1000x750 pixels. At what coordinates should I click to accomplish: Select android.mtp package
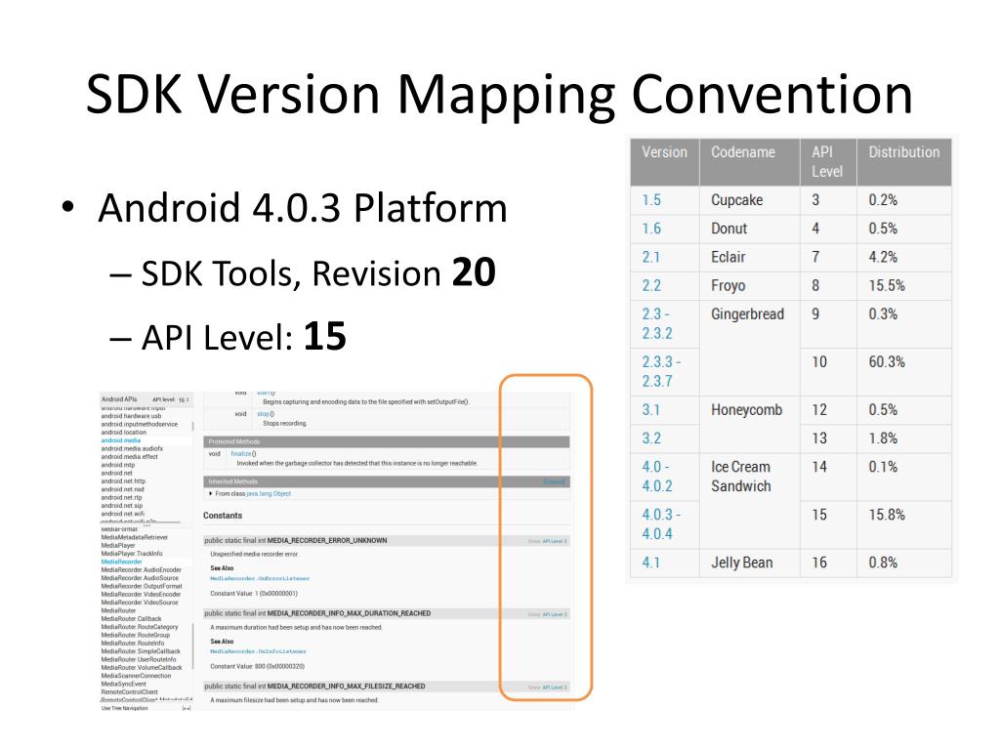click(x=118, y=465)
